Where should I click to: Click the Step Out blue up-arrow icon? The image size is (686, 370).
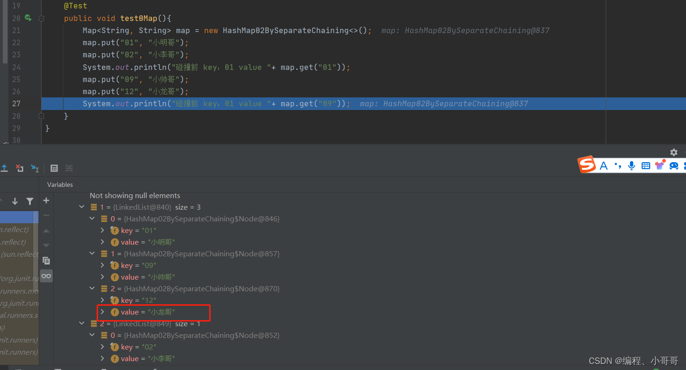(x=4, y=168)
